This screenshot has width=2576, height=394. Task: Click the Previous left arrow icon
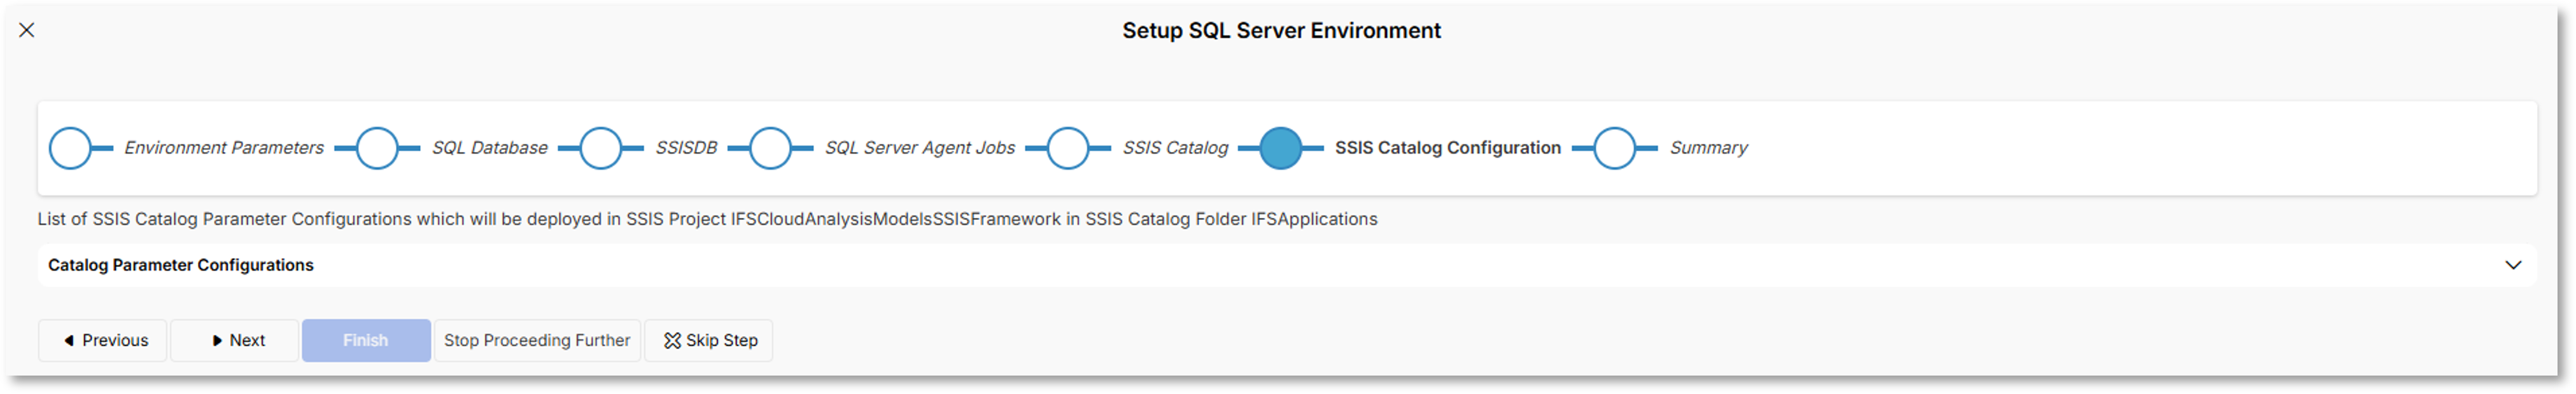coord(69,341)
